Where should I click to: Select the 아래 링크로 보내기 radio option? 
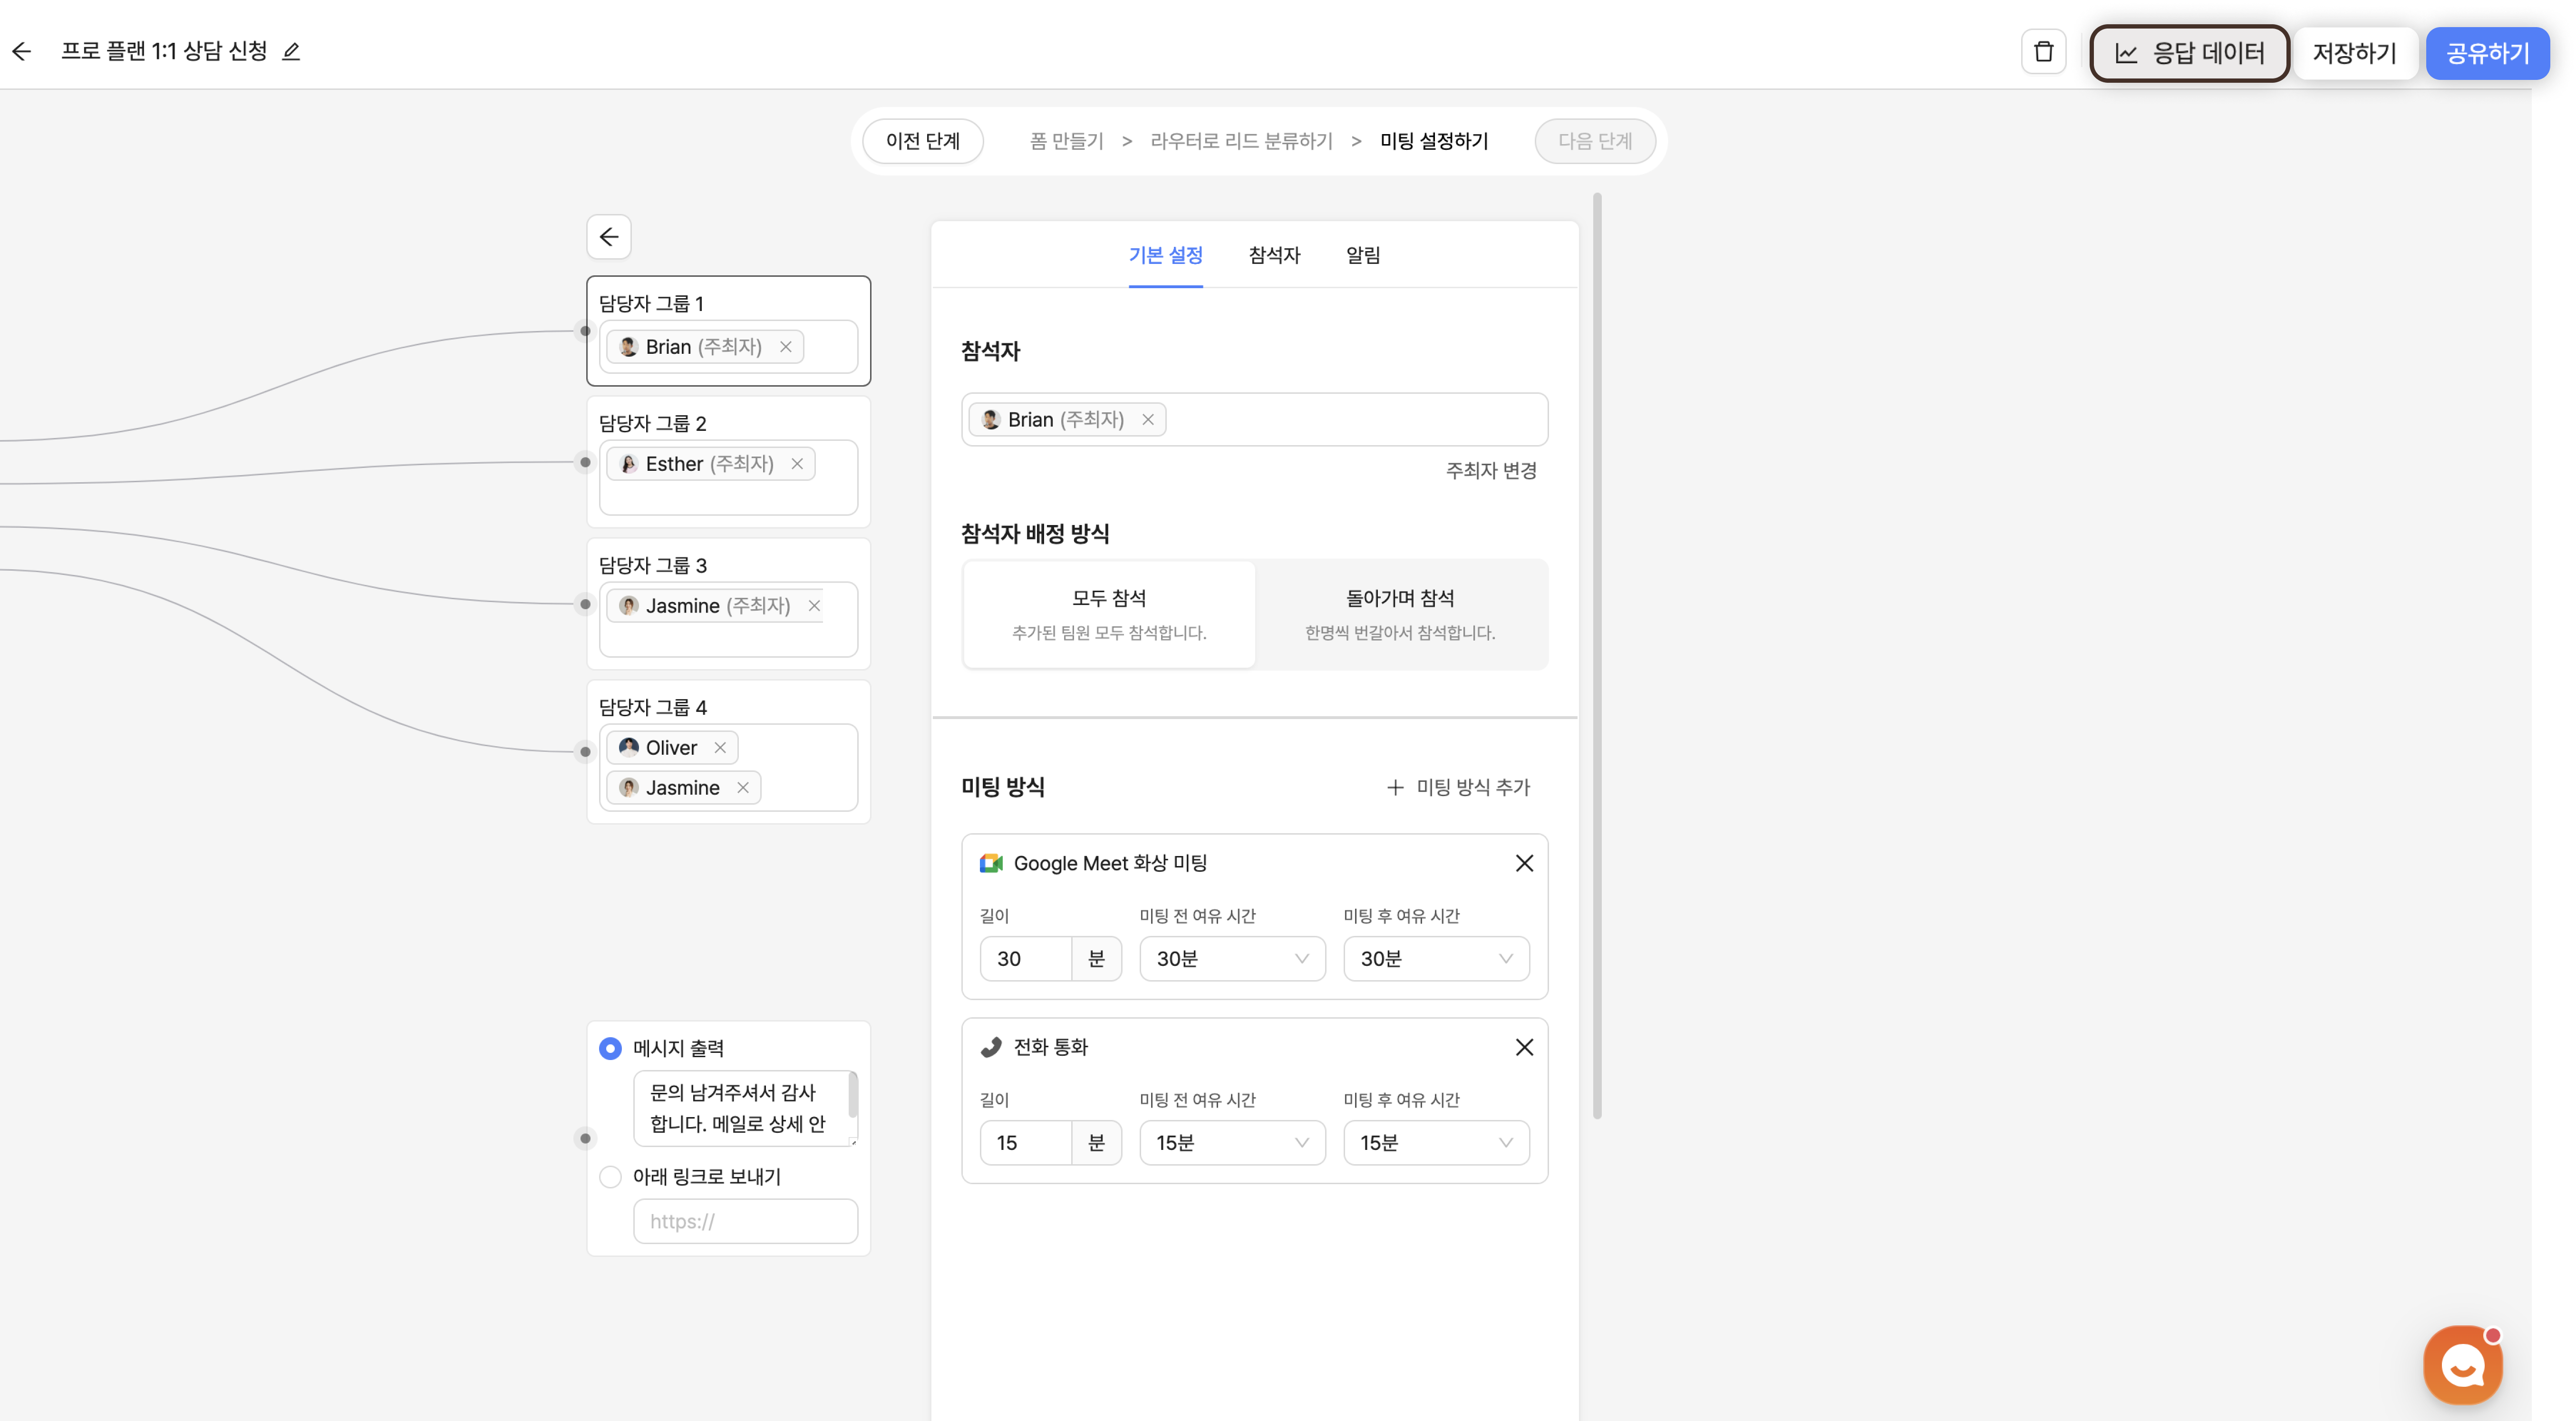(610, 1177)
